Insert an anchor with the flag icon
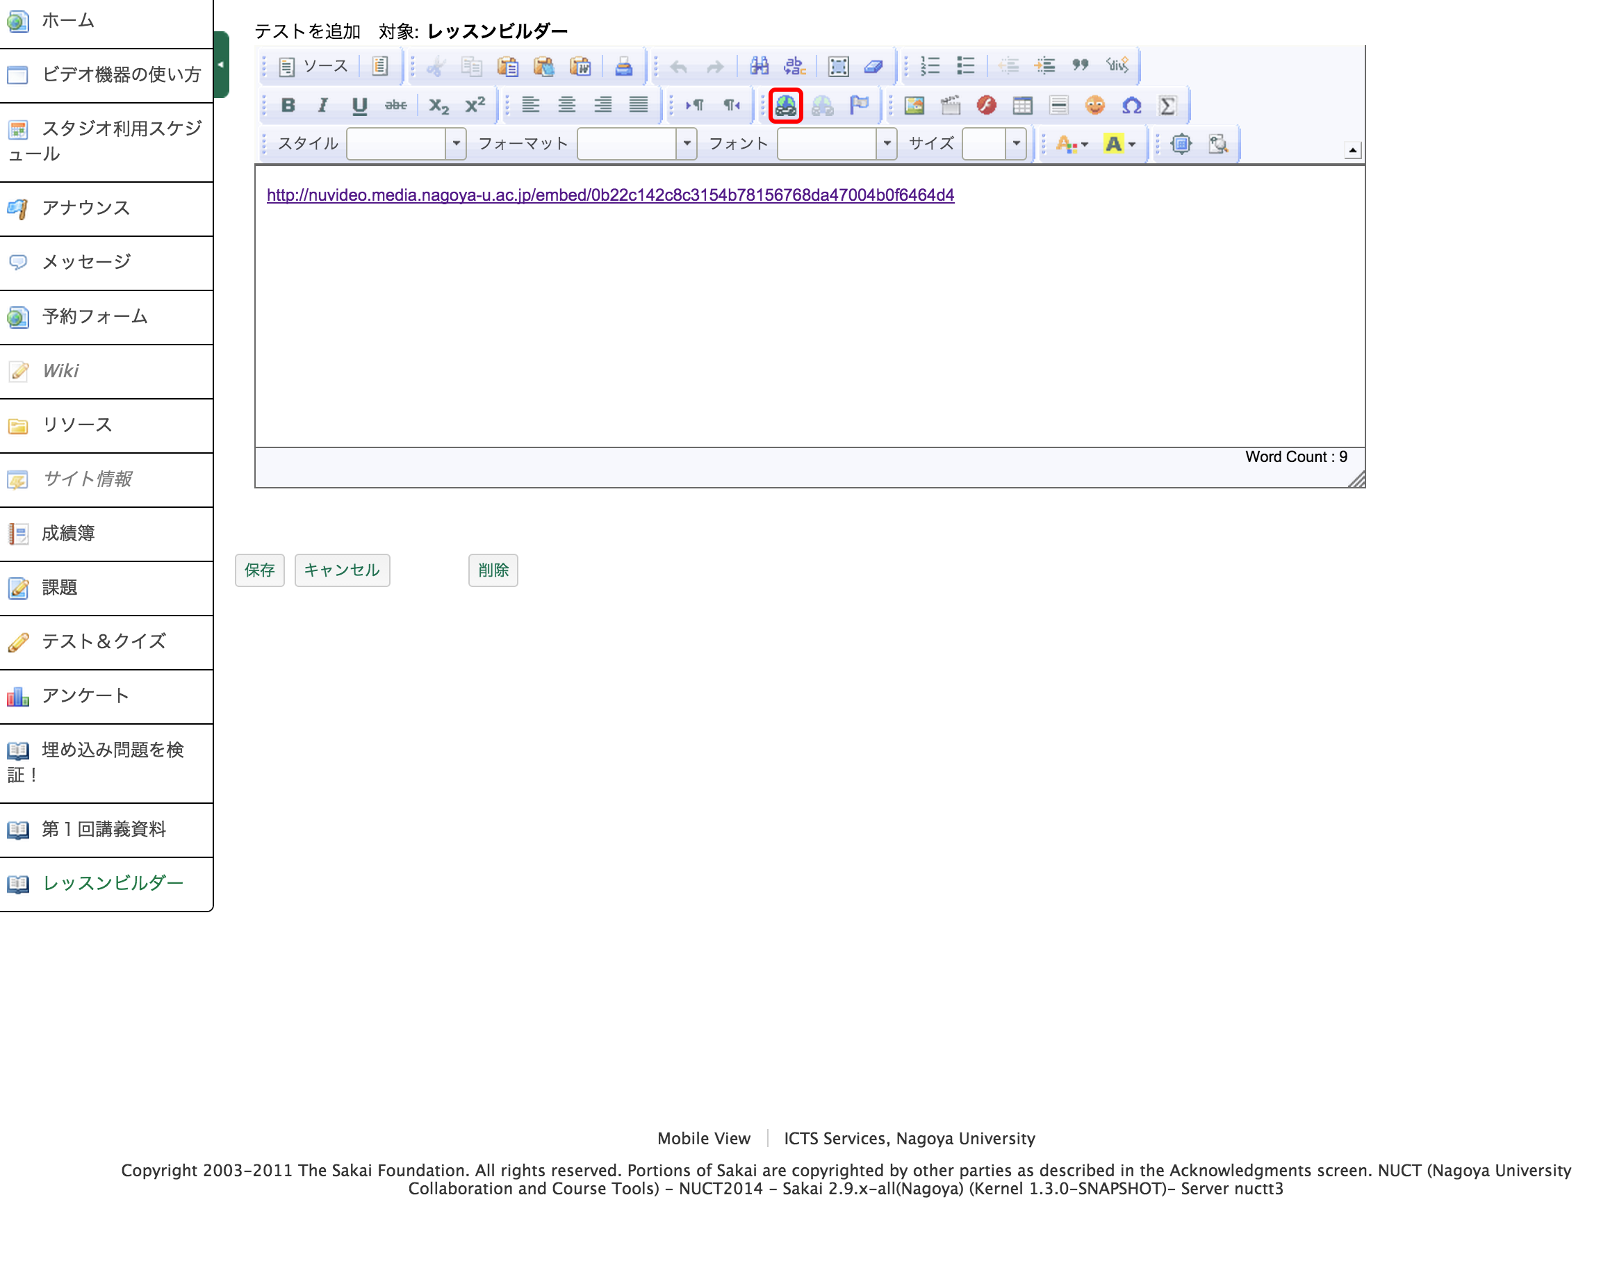The height and width of the screenshot is (1261, 1617). point(858,105)
